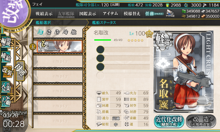Open the 図鑑表示 encyclopedia menu
The width and height of the screenshot is (220, 132).
point(88,14)
